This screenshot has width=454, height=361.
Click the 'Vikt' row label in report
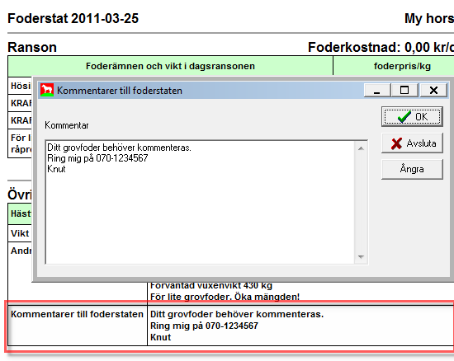20,233
